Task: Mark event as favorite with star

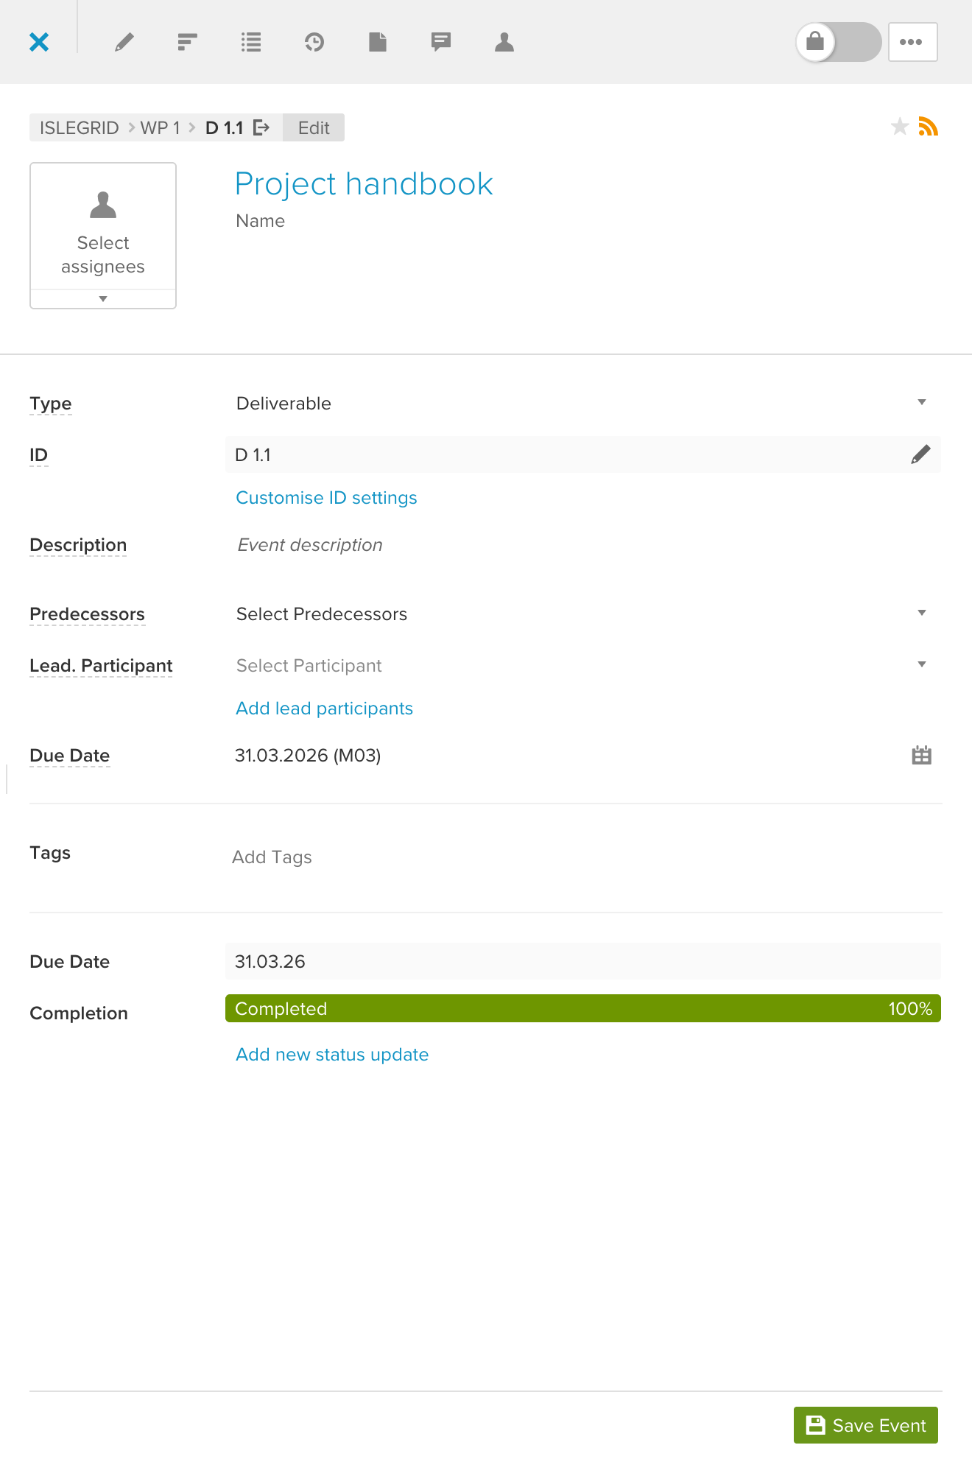Action: pos(899,127)
